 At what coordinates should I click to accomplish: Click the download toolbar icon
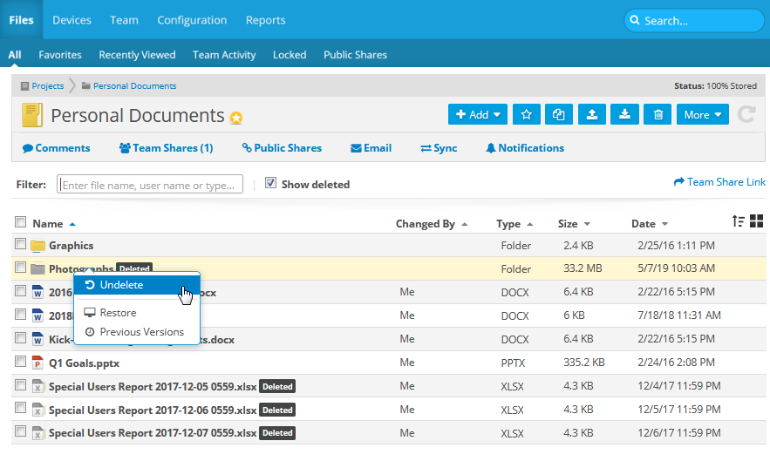(625, 114)
